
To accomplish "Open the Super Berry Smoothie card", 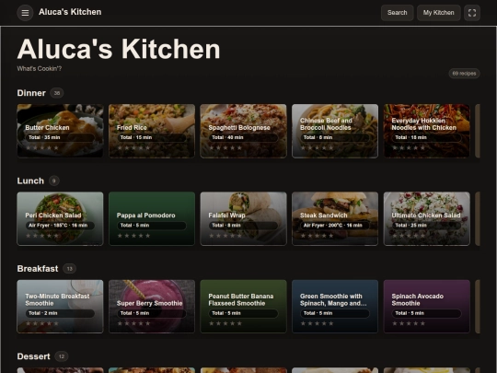I will pos(152,307).
